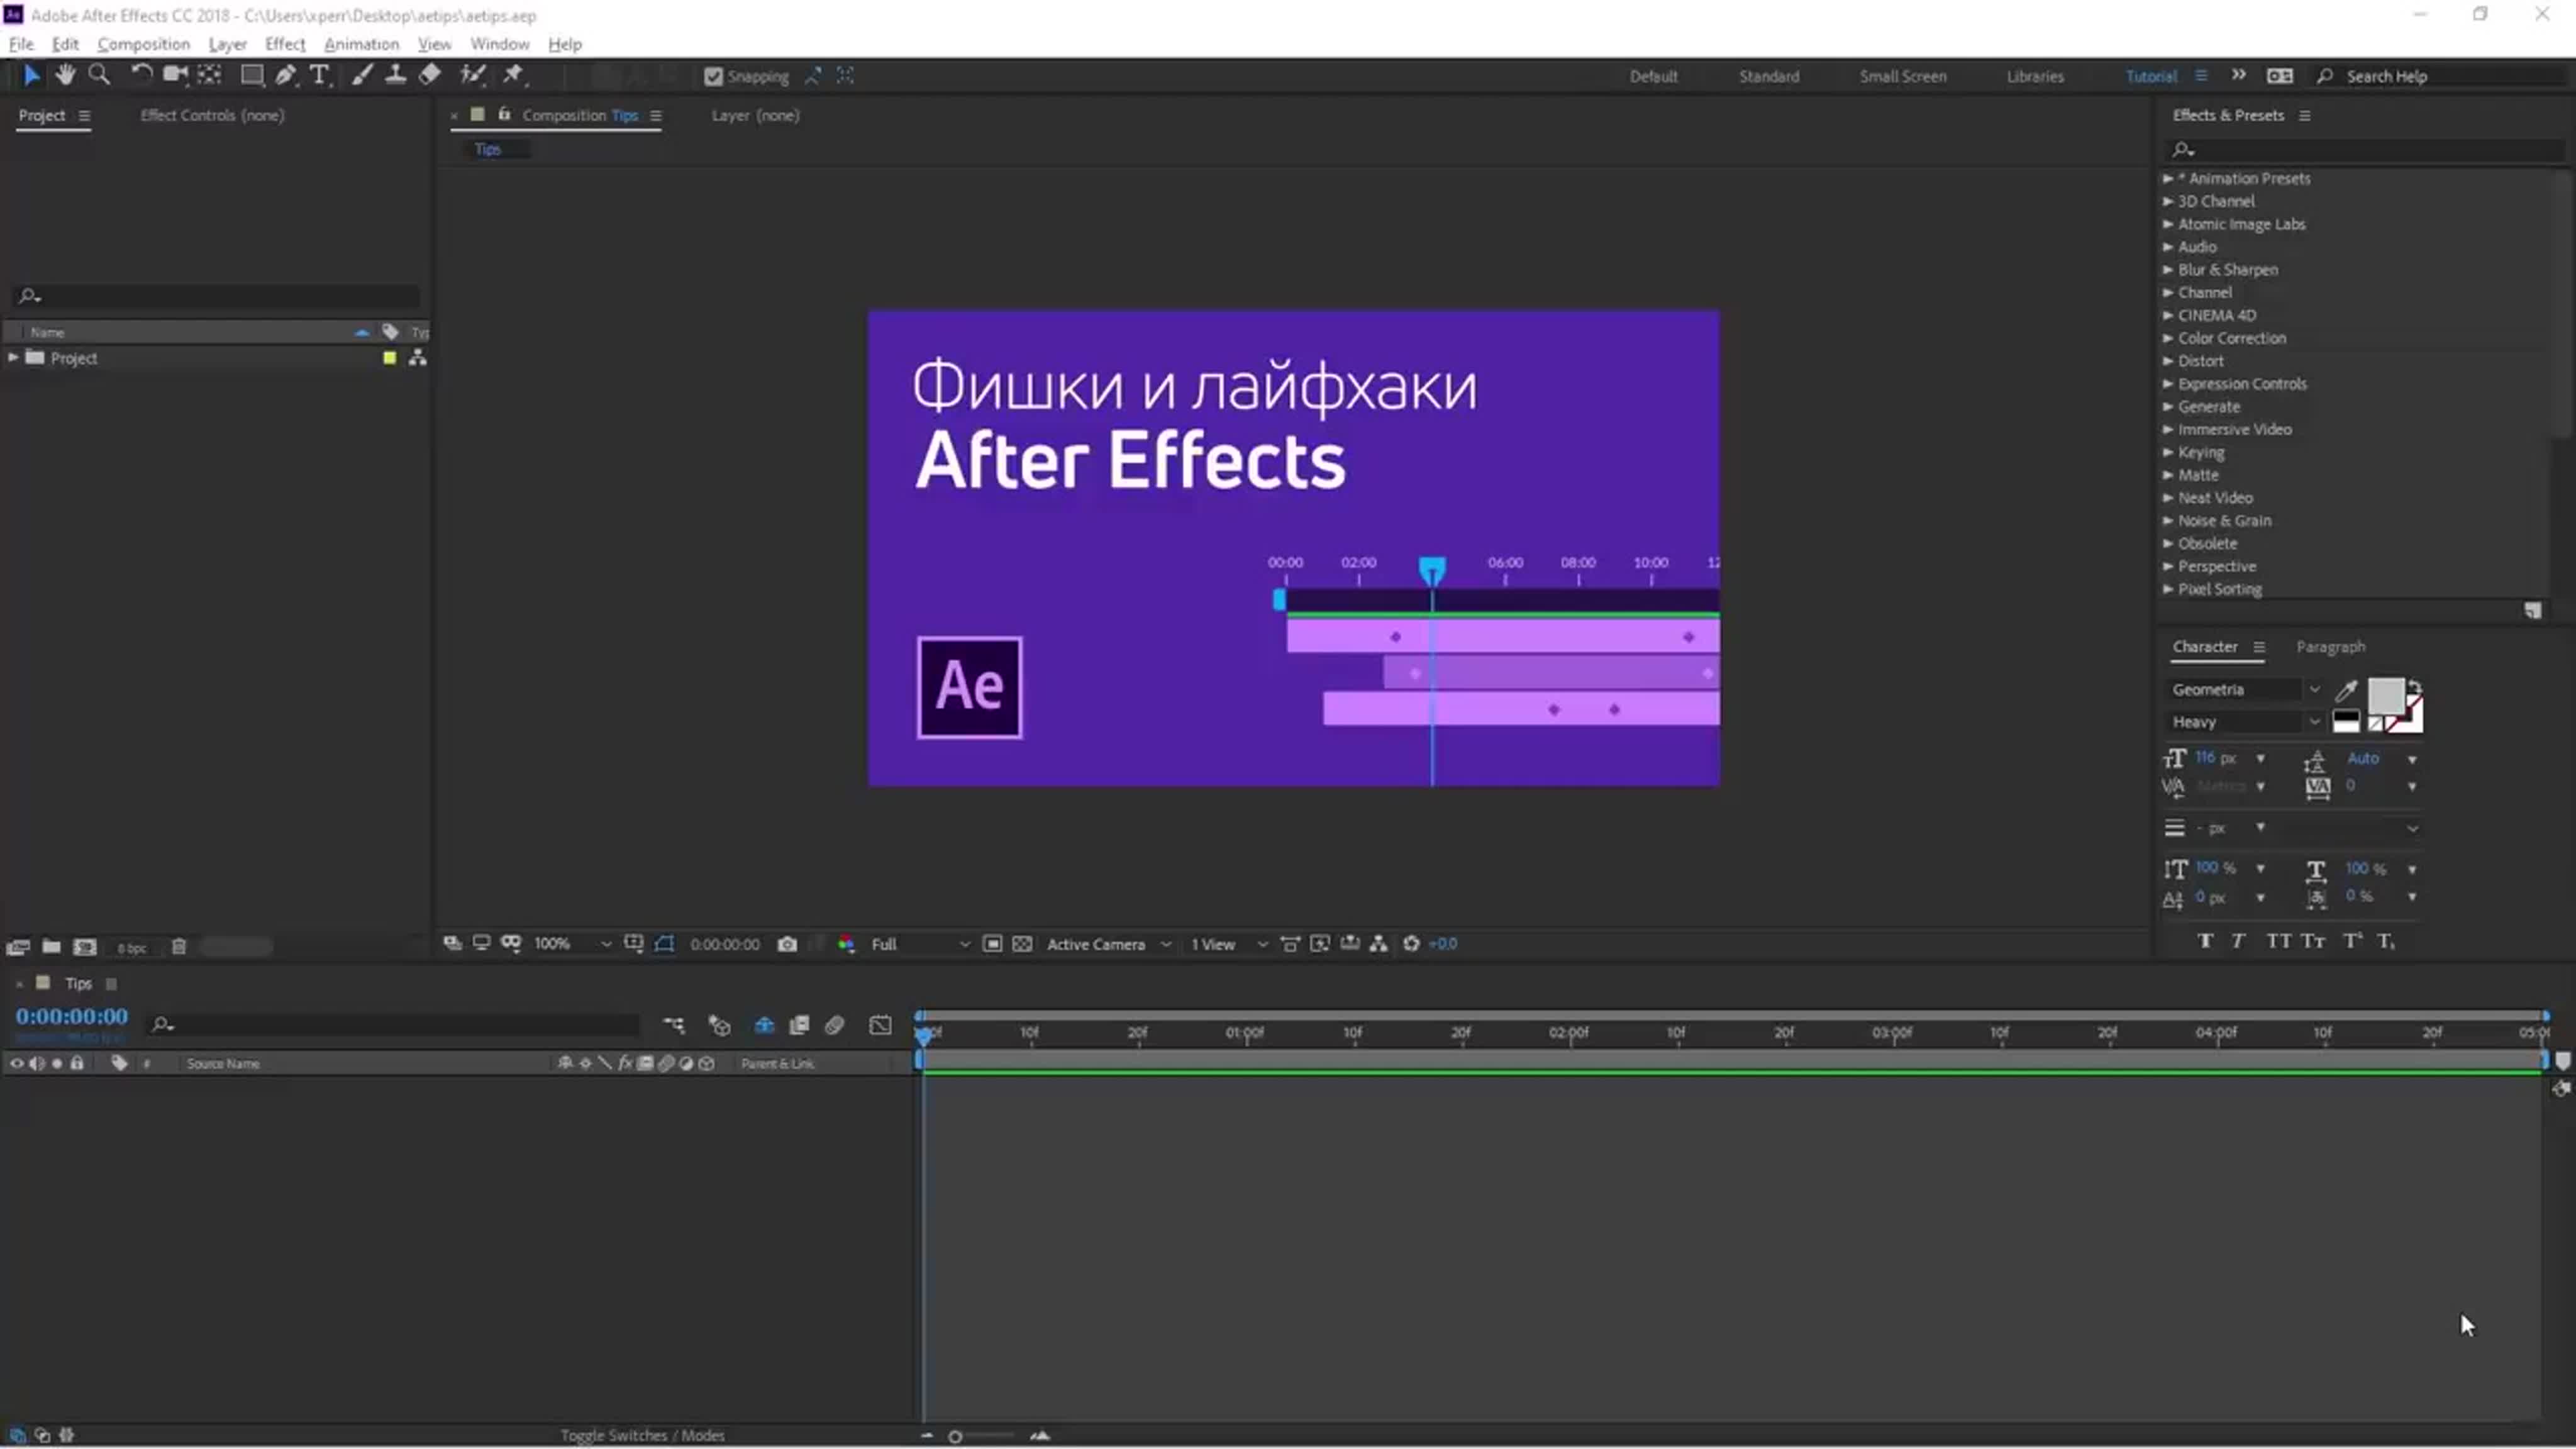Delete selected project item with trash icon

tap(179, 946)
